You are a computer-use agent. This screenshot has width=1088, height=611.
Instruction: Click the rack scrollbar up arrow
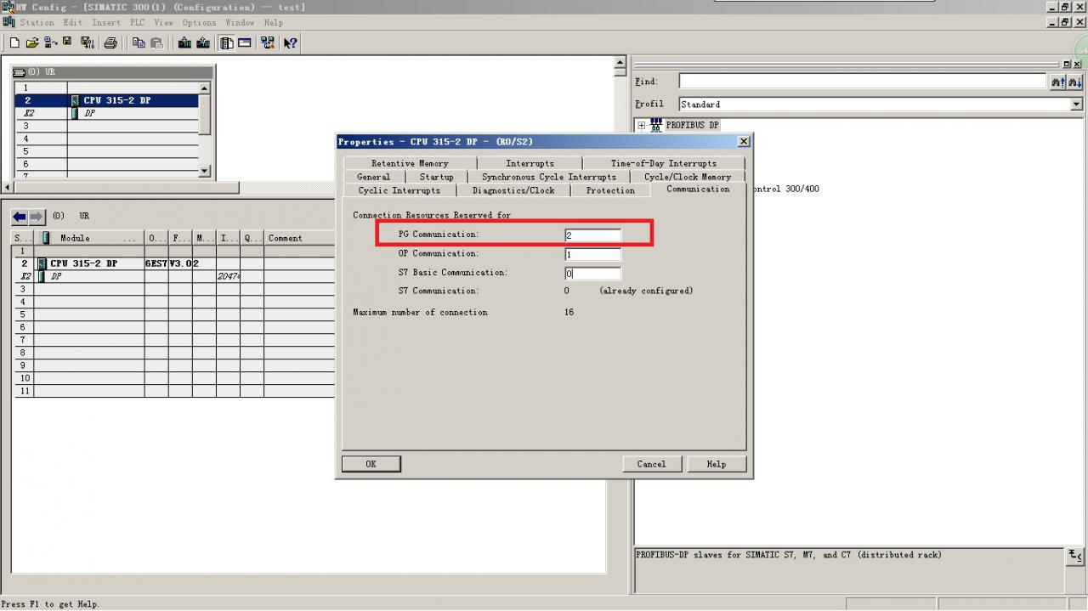click(x=204, y=88)
